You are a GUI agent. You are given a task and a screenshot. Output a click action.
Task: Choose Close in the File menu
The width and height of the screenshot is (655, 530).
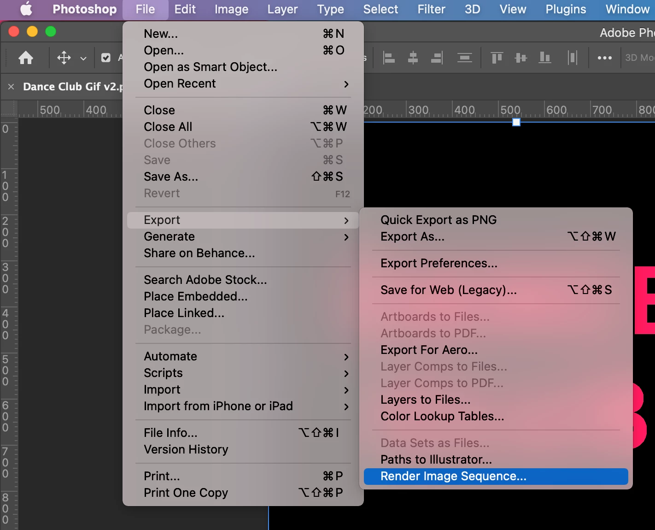[243, 110]
